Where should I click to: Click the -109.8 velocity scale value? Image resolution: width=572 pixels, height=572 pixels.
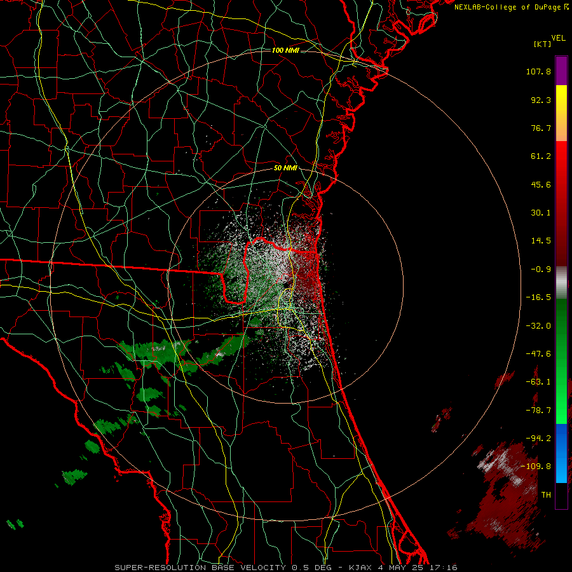[536, 466]
